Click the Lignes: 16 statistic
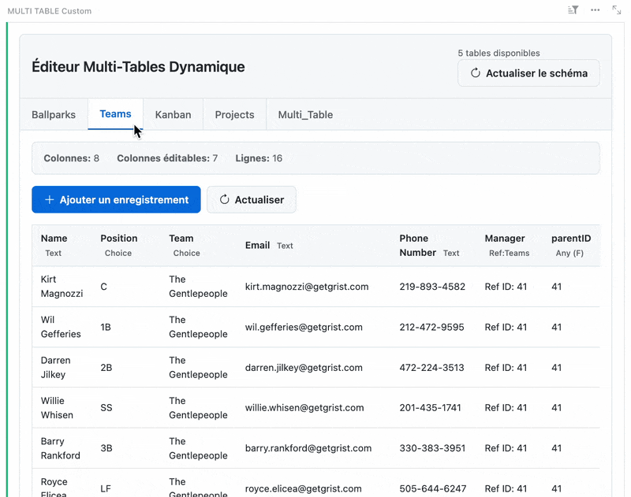Screen dimensions: 631x497 click(259, 158)
